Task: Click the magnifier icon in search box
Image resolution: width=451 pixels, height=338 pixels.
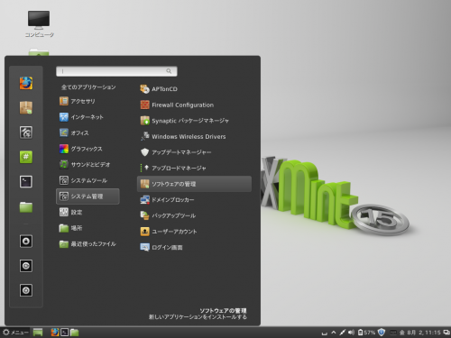Action: (x=169, y=71)
